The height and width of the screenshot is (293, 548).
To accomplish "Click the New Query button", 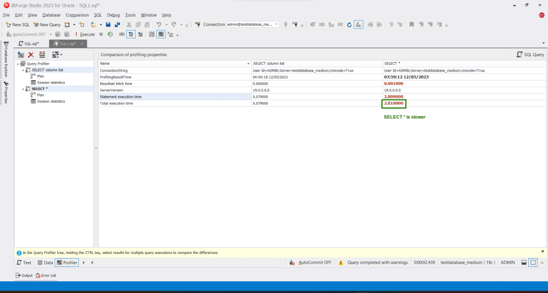I will pyautogui.click(x=47, y=25).
